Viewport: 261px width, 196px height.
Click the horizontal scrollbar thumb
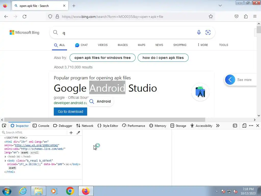point(105,120)
